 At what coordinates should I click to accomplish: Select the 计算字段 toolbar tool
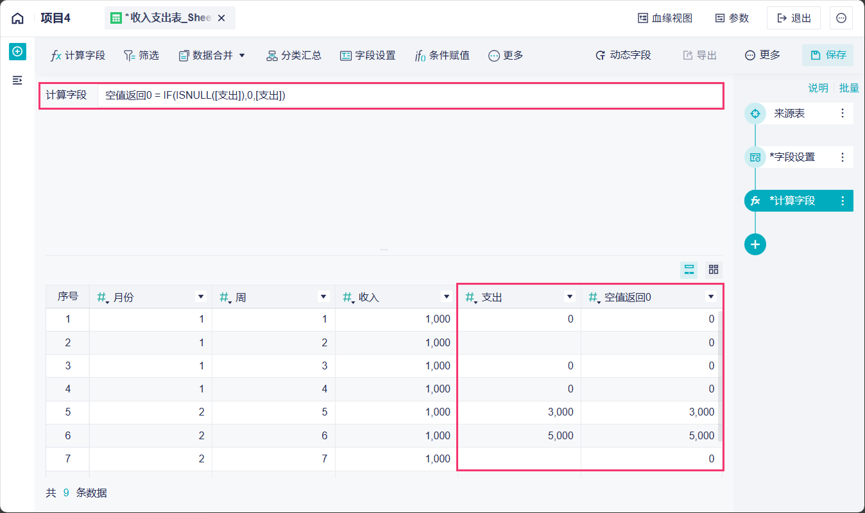pos(78,55)
